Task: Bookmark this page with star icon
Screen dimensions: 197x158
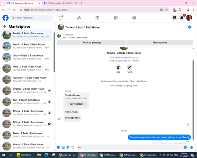Action: (167, 10)
